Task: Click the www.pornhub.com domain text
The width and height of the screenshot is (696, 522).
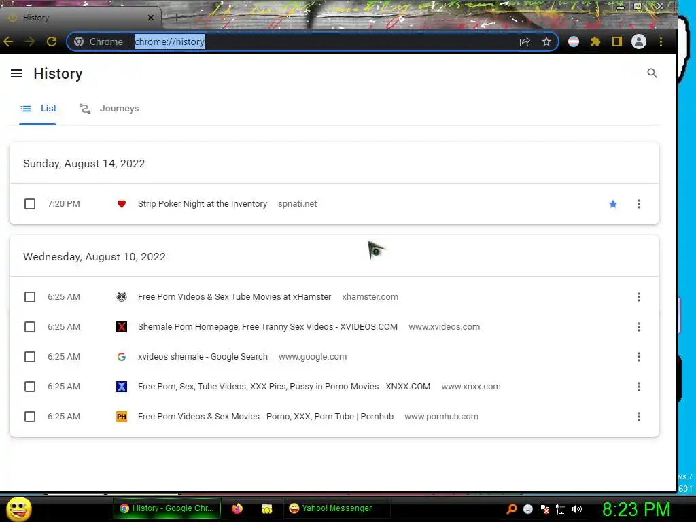Action: point(442,417)
